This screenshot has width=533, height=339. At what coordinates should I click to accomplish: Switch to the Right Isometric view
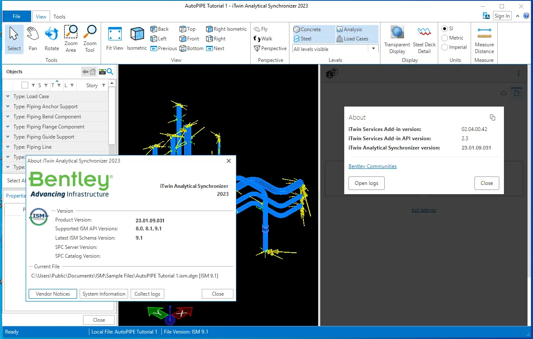[226, 29]
